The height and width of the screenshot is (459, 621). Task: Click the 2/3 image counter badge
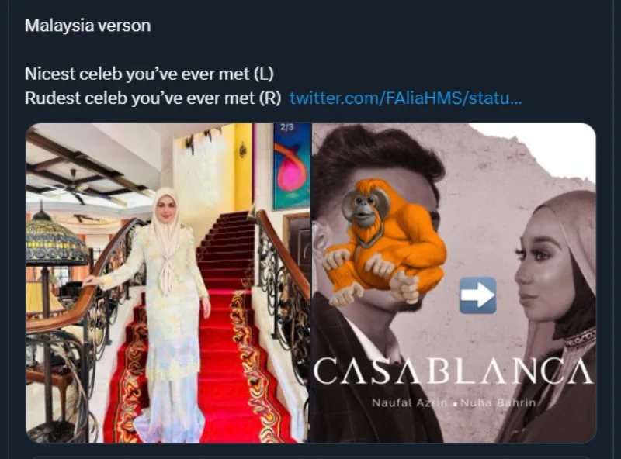click(x=286, y=127)
